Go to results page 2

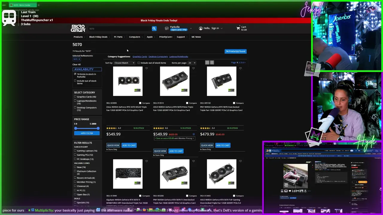pos(239,63)
